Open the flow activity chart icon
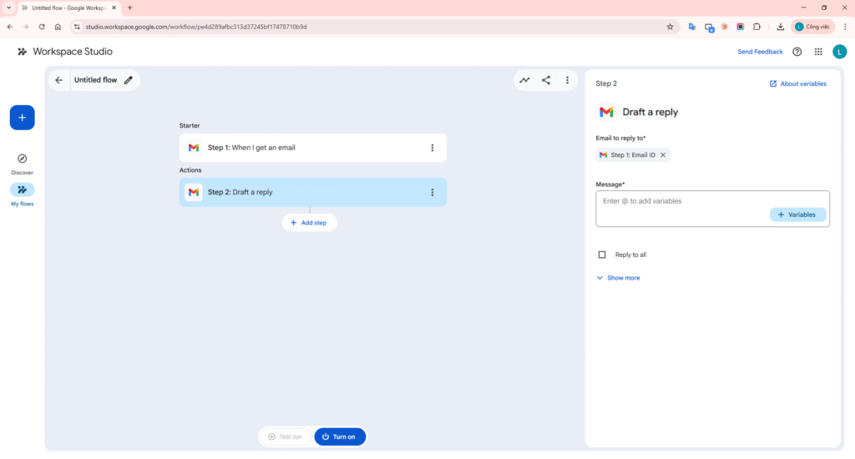This screenshot has width=855, height=459. (524, 80)
